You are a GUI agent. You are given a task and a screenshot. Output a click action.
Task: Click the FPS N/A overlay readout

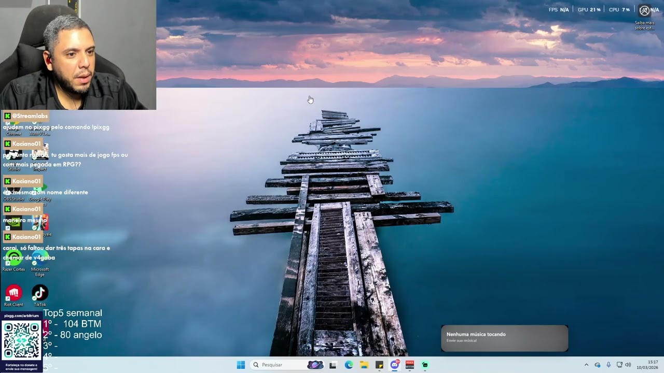559,10
